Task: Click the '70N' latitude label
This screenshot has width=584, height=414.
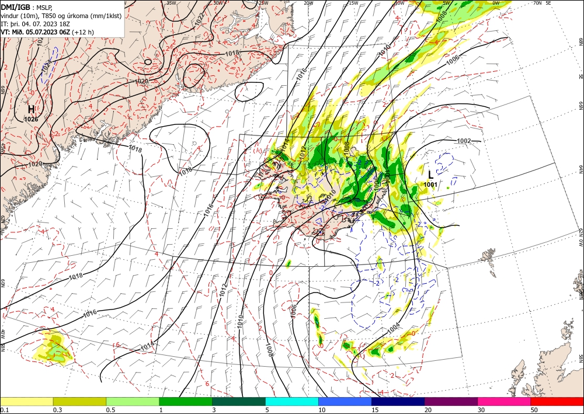Action: [537, 3]
